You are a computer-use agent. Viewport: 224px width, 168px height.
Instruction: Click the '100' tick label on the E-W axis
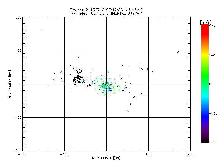[148, 155]
